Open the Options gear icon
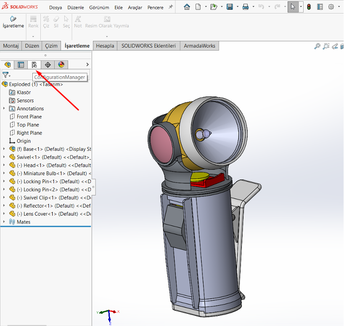Viewport: 344px width, 326px height. click(x=331, y=7)
